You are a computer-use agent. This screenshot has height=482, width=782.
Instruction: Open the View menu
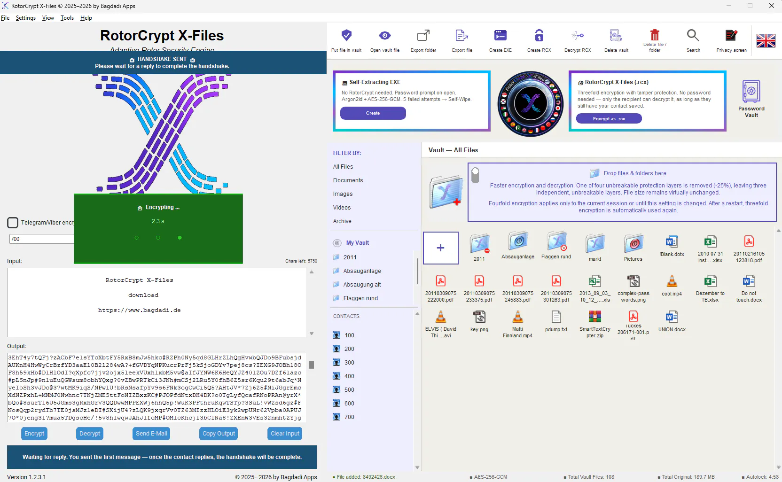[48, 18]
